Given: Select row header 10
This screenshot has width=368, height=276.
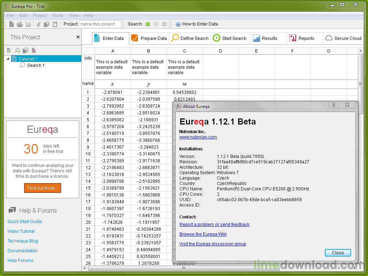Looking at the screenshot, I should [x=88, y=154].
